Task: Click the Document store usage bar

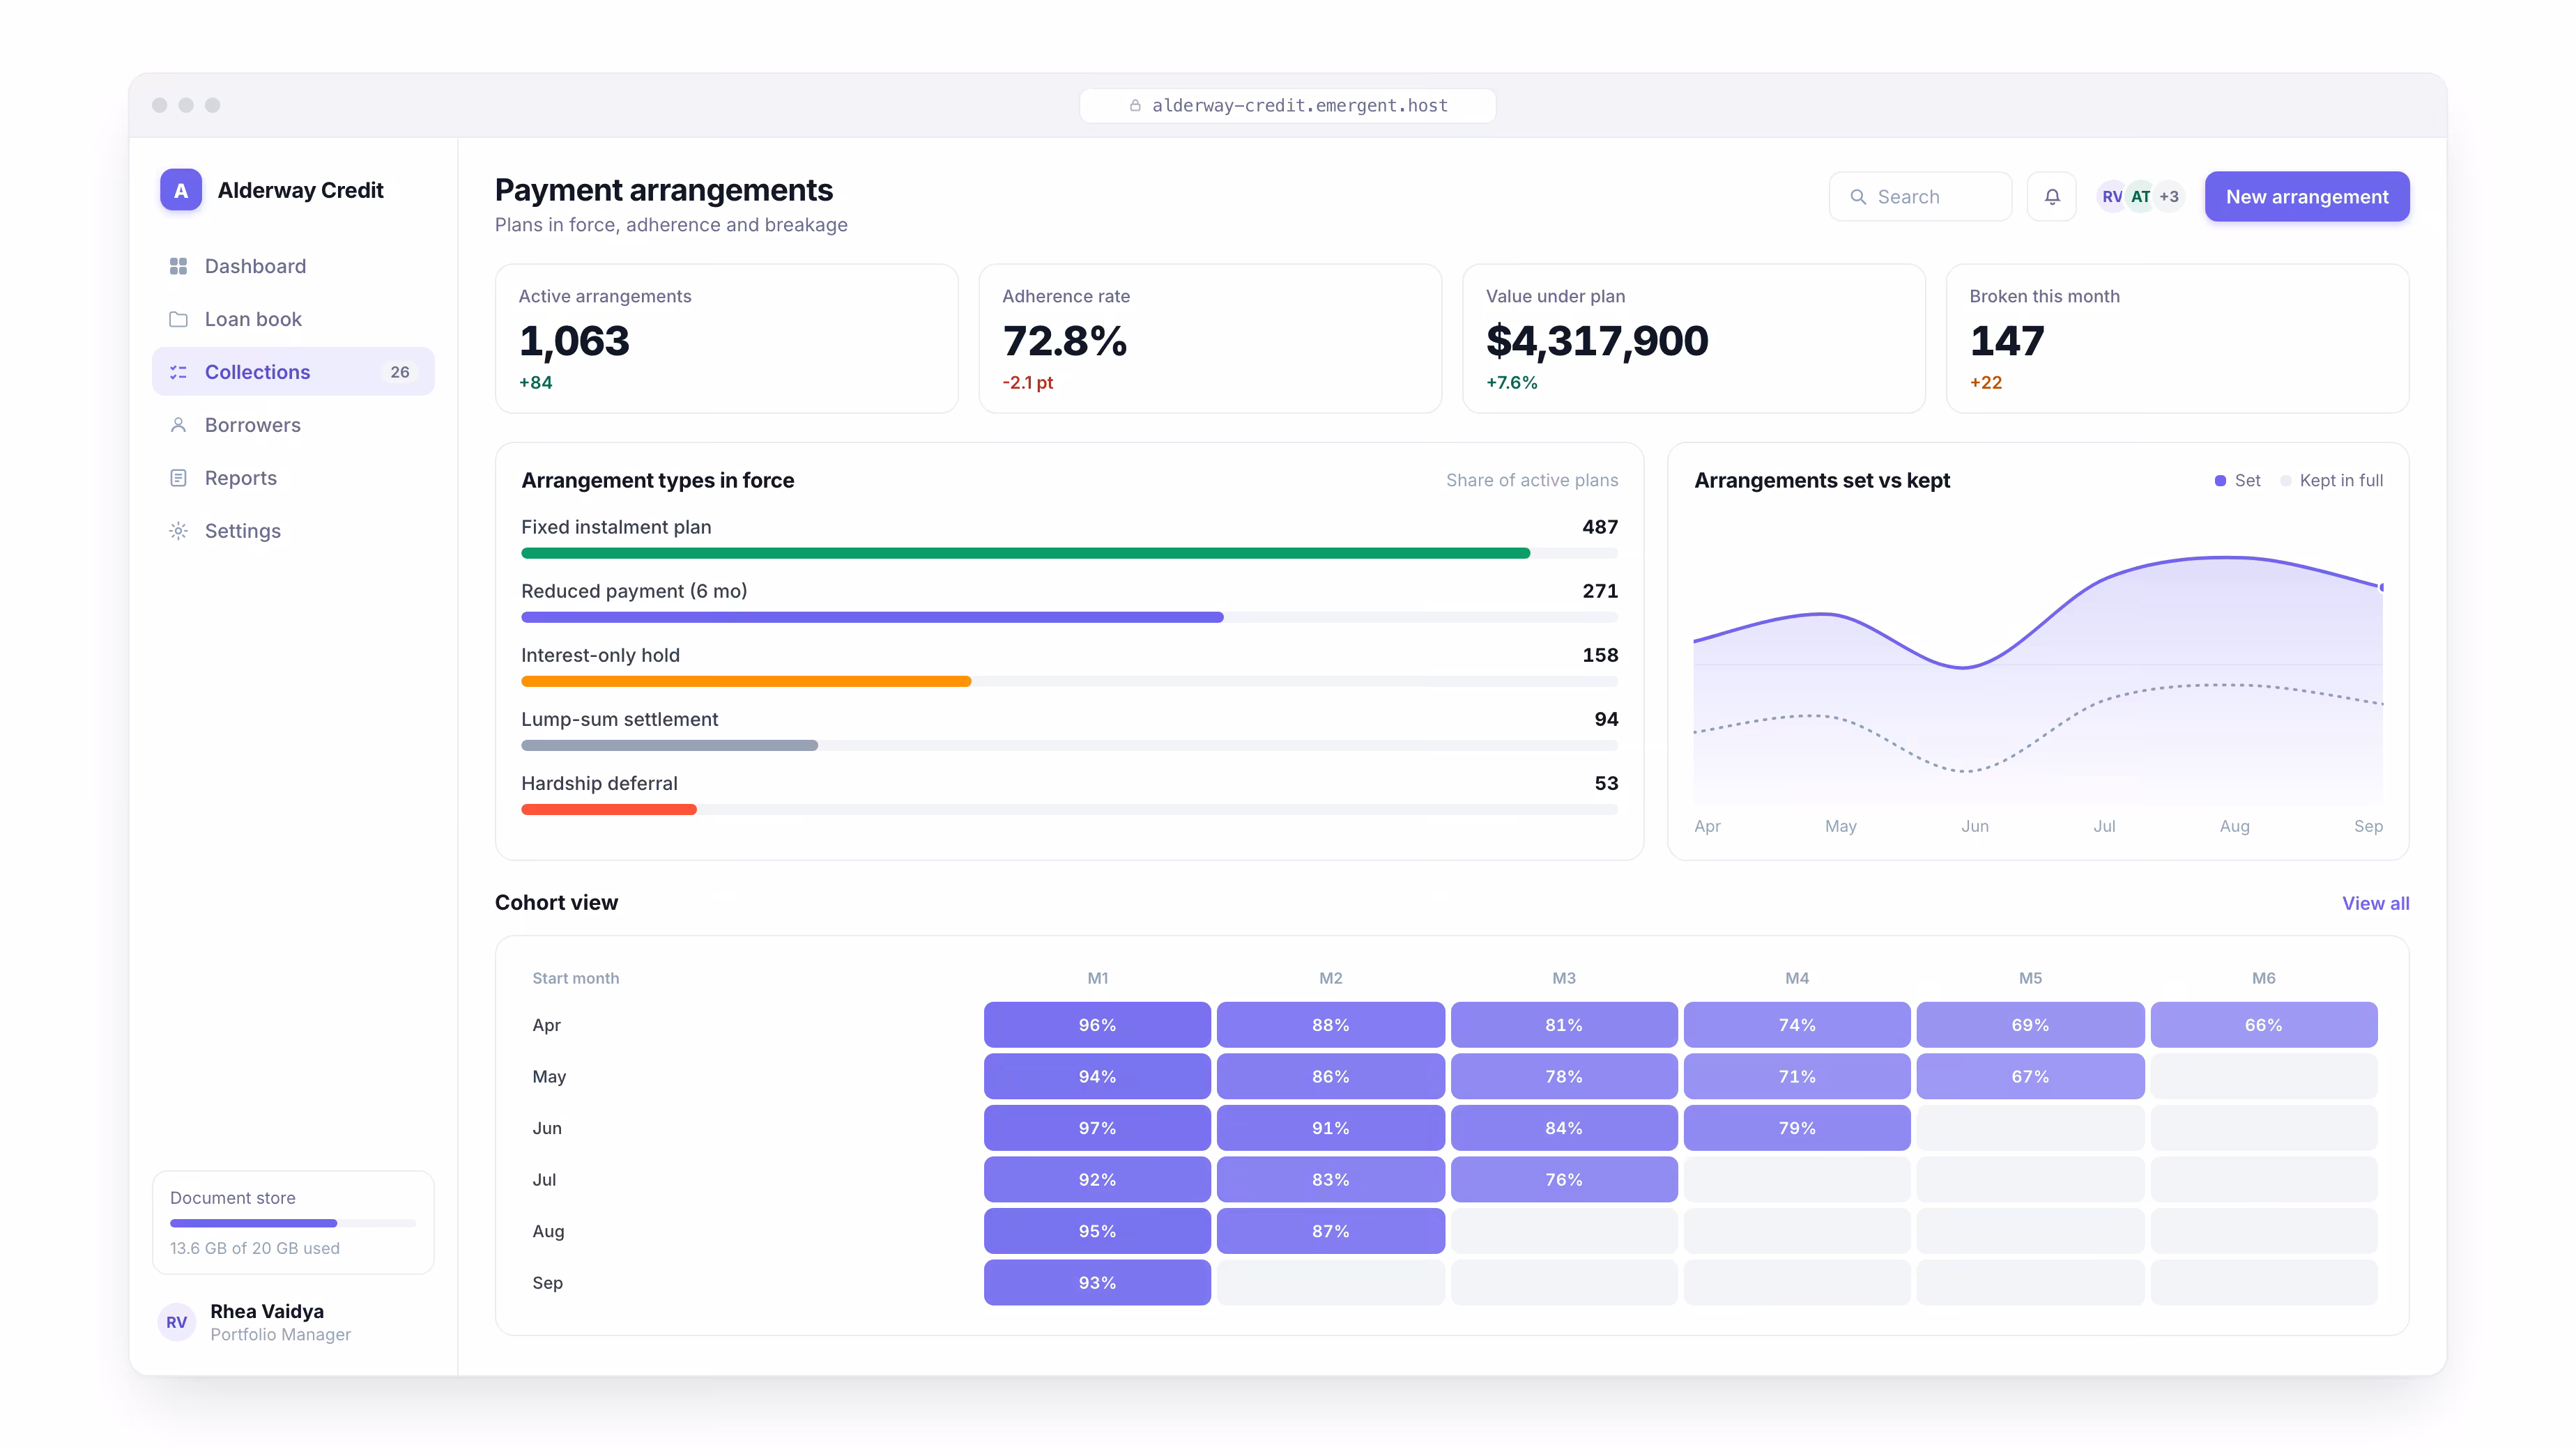Action: (292, 1223)
